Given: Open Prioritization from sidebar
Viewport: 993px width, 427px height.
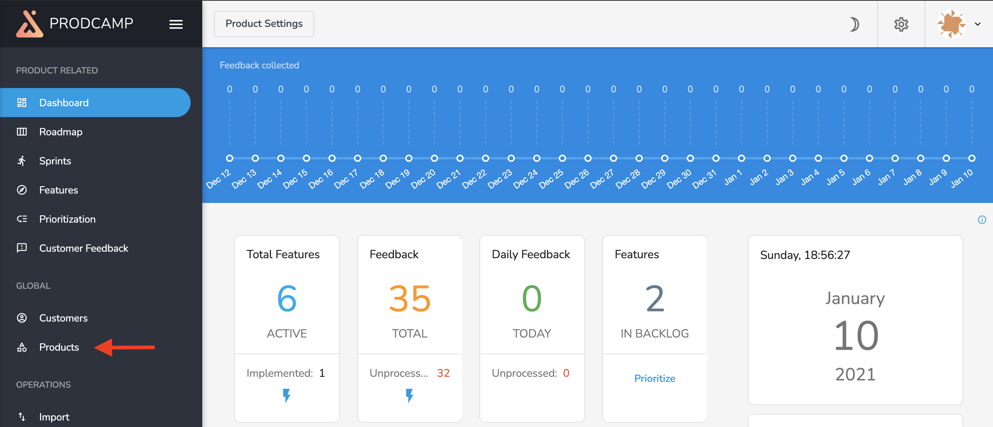Looking at the screenshot, I should tap(67, 219).
